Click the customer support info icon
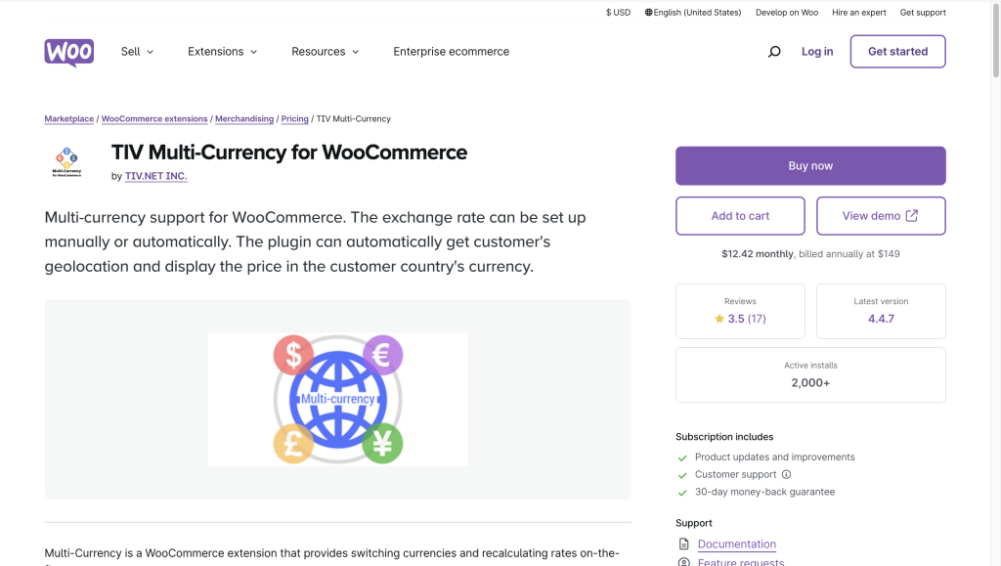This screenshot has height=566, width=1001. pos(787,474)
